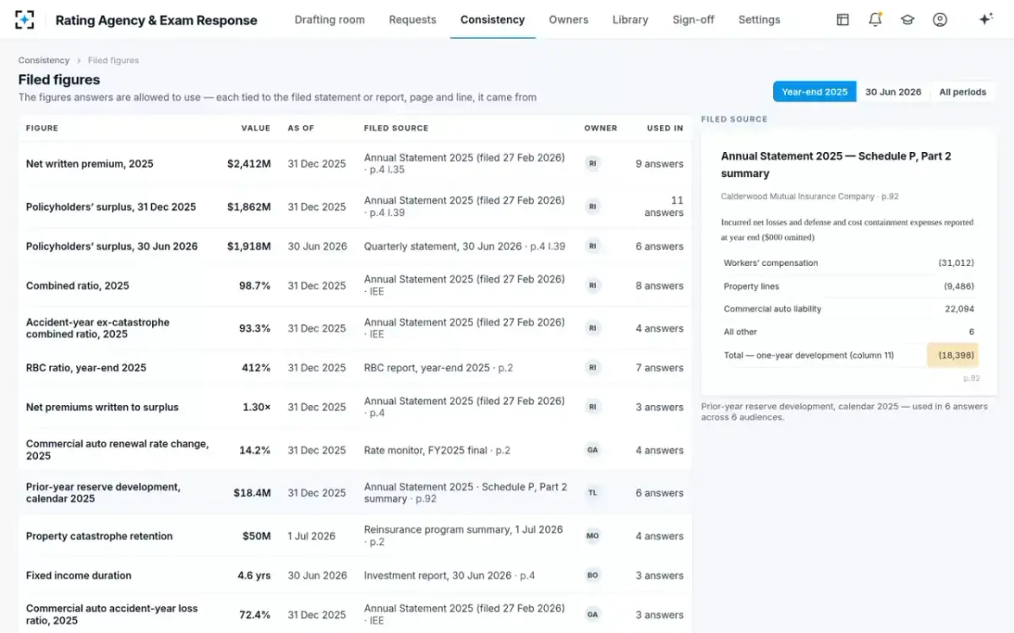
Task: Open the user account icon
Action: pyautogui.click(x=940, y=19)
